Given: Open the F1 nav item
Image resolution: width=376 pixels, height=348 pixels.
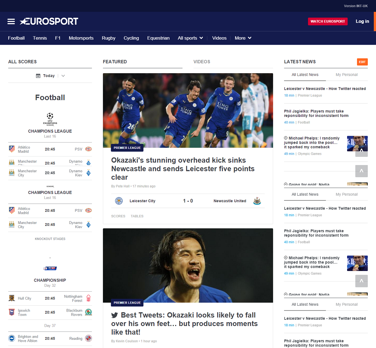Looking at the screenshot, I should [x=58, y=38].
